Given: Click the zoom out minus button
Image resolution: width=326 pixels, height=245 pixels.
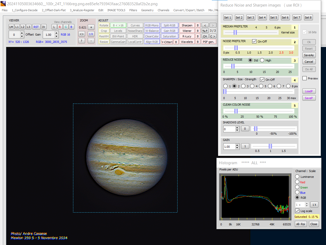Looking at the screenshot, I should (91, 41).
